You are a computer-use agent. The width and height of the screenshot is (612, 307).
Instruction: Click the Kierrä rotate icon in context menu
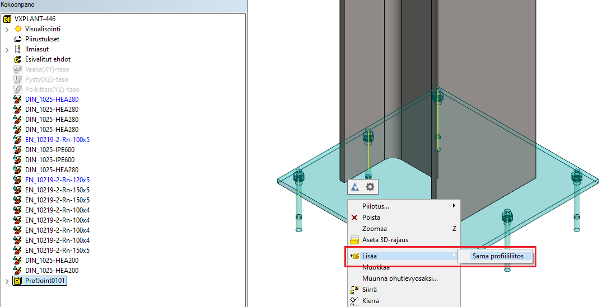click(354, 301)
